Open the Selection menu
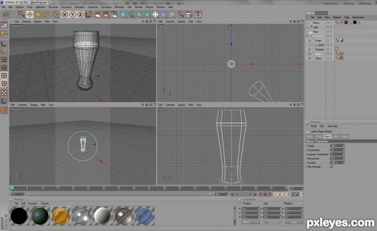 coord(40,7)
